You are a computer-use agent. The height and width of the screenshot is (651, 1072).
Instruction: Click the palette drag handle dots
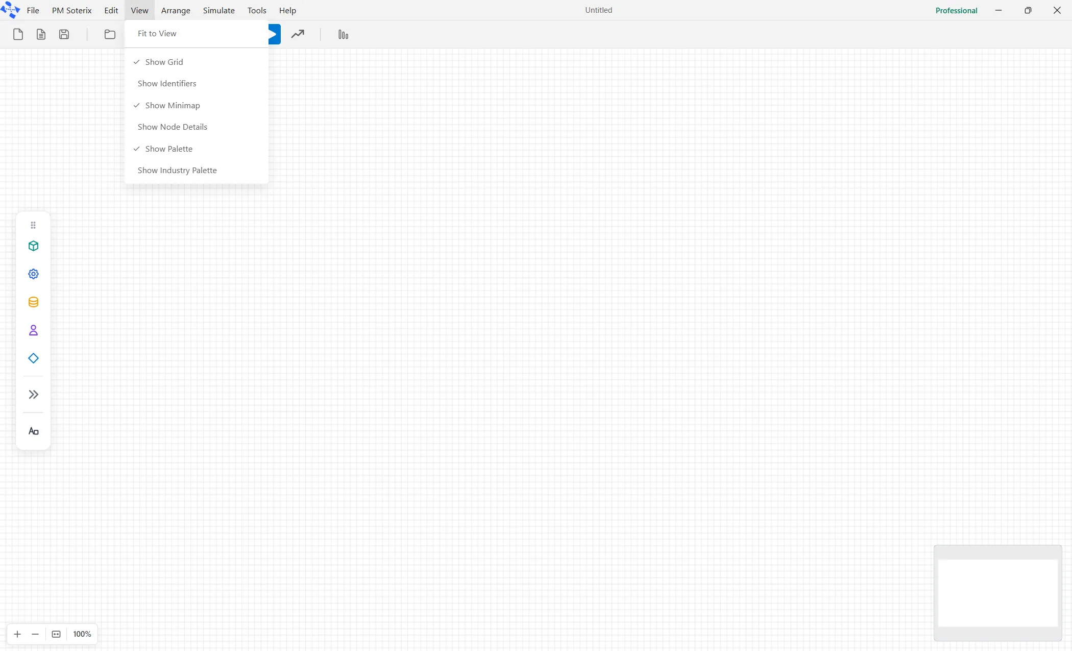pos(33,225)
